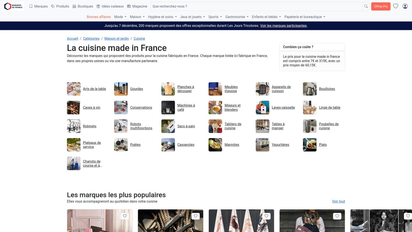
Task: Select the Bouilloires category icon
Action: coord(310,89)
